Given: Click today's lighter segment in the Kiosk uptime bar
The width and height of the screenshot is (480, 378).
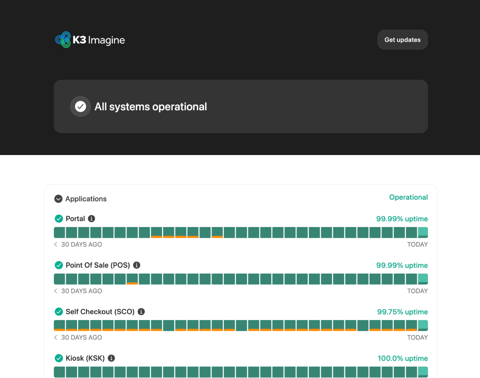Looking at the screenshot, I should tap(423, 372).
